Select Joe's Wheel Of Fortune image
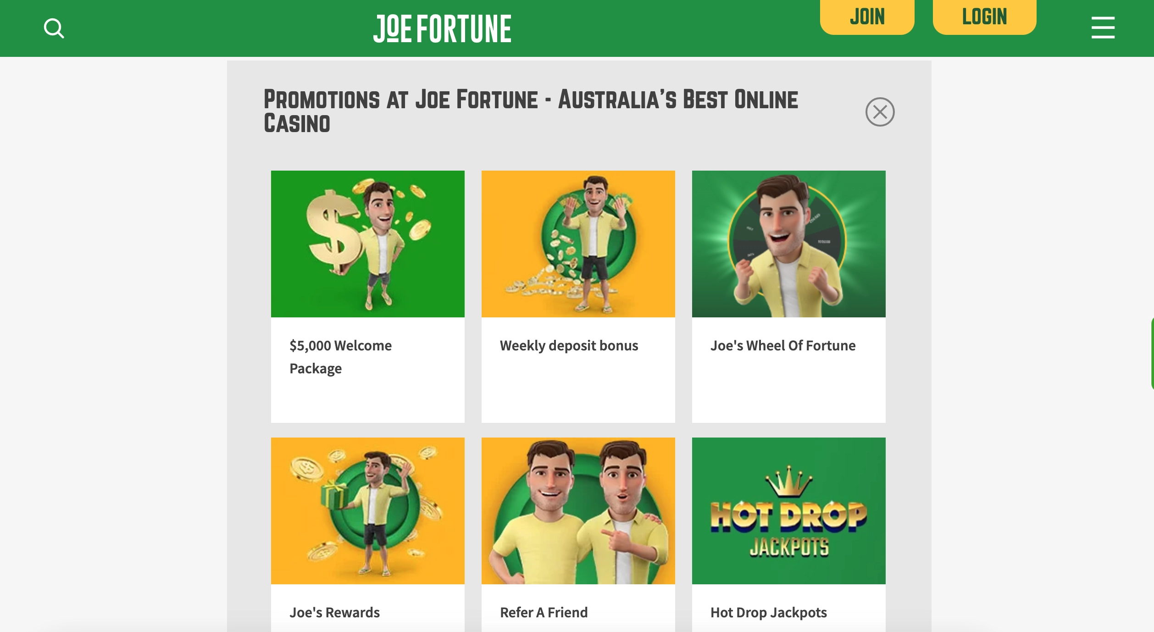Viewport: 1154px width, 632px height. (x=789, y=244)
